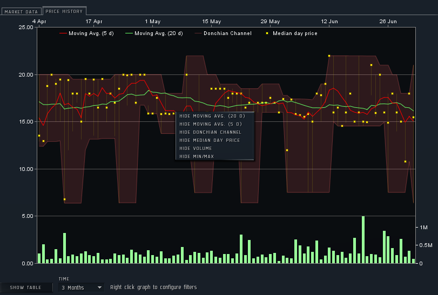
Task: Hide the 20-day moving average line
Action: coord(212,116)
